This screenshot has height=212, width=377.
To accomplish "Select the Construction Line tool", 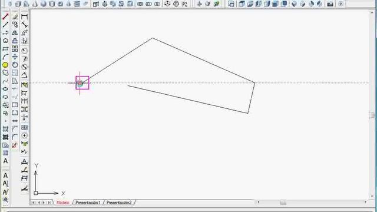I will [5, 25].
